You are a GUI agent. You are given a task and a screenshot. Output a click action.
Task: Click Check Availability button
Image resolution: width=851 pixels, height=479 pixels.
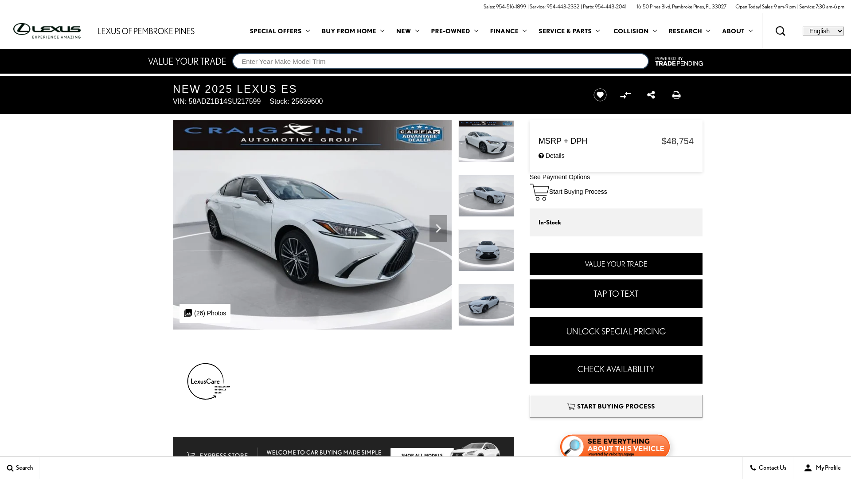616,369
